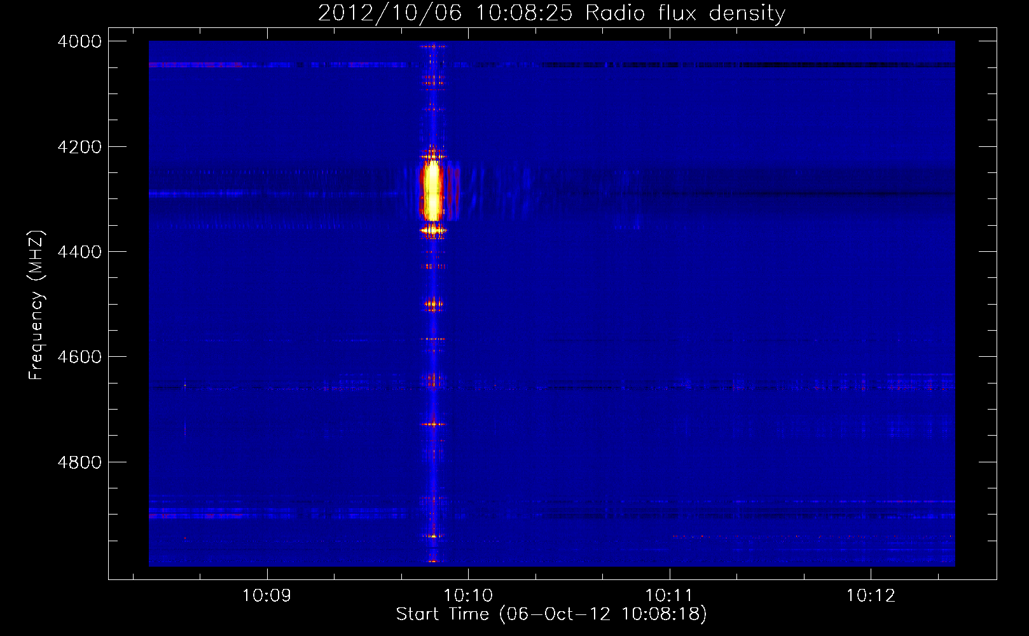1029x636 pixels.
Task: Click the plot title '2012/10/06 10:08:25 Radio flux density'
Action: 551,13
